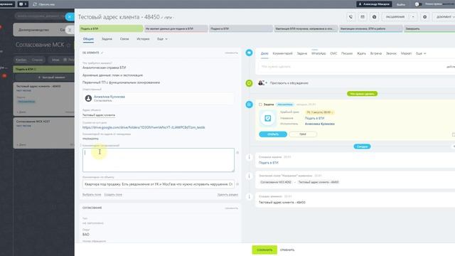Click the phone call icon in header

tap(350, 17)
